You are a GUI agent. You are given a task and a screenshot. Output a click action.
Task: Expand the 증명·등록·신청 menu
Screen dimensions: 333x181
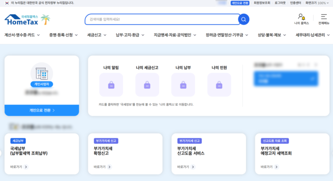[64, 35]
